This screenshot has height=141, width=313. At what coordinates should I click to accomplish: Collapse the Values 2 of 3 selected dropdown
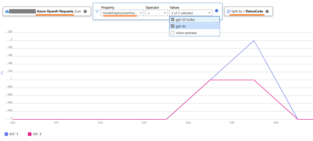point(191,13)
